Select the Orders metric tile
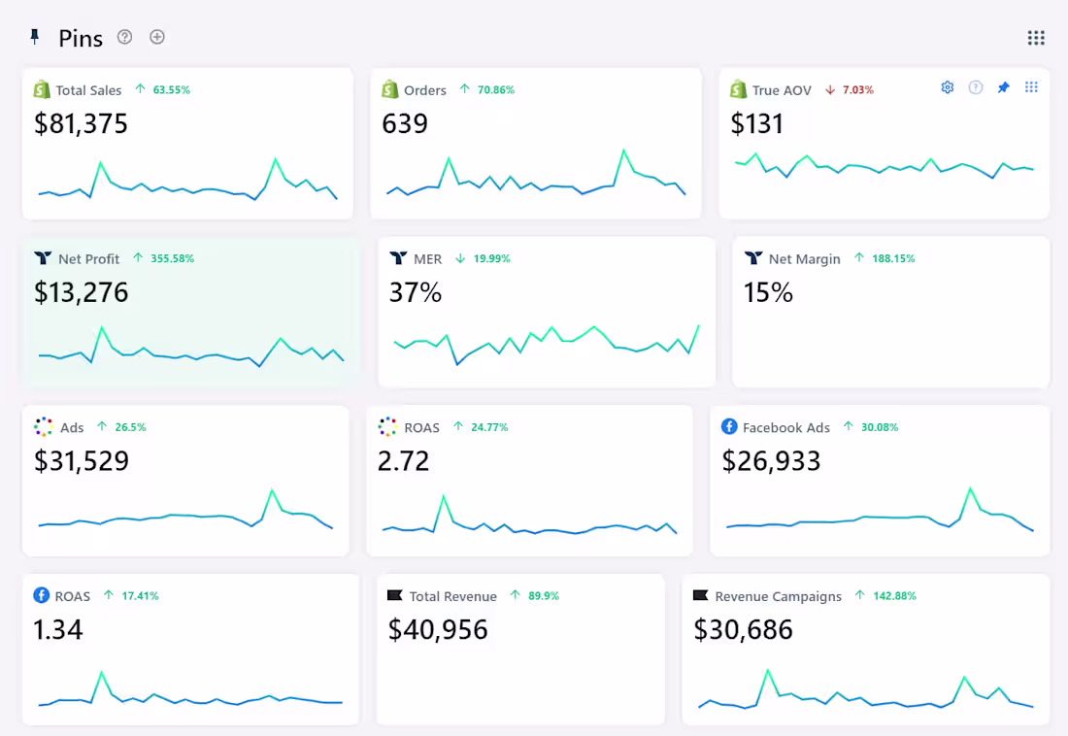The width and height of the screenshot is (1068, 736). [x=536, y=144]
